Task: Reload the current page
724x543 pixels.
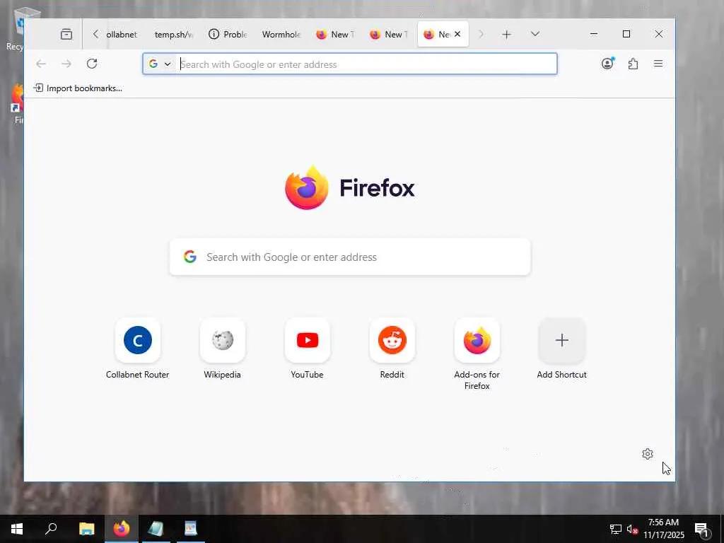Action: point(92,64)
